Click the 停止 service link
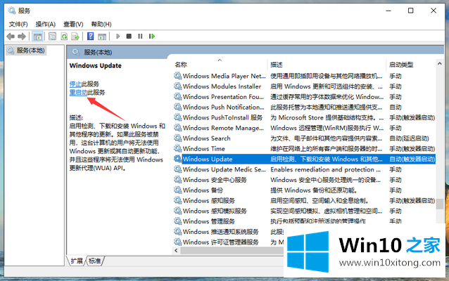Screen dimensions: 449x281 click(x=75, y=84)
